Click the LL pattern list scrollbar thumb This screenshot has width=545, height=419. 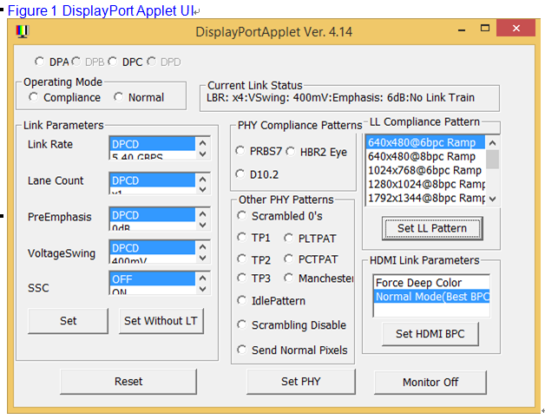(x=492, y=159)
